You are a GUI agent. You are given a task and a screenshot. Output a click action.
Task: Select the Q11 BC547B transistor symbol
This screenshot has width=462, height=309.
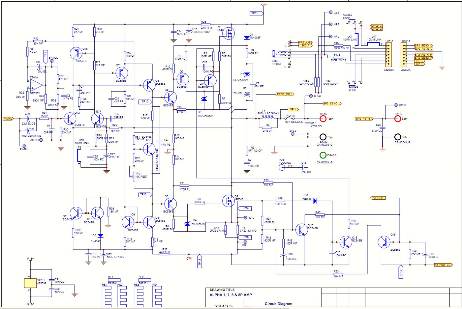tap(77, 213)
